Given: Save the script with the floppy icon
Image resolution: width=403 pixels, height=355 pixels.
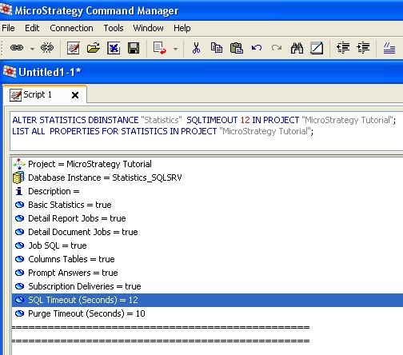Looking at the screenshot, I should (134, 48).
